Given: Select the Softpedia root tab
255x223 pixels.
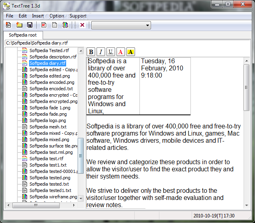Looking at the screenshot, I should (x=23, y=35).
